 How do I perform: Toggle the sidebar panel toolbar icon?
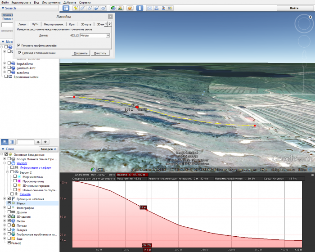coord(66,8)
